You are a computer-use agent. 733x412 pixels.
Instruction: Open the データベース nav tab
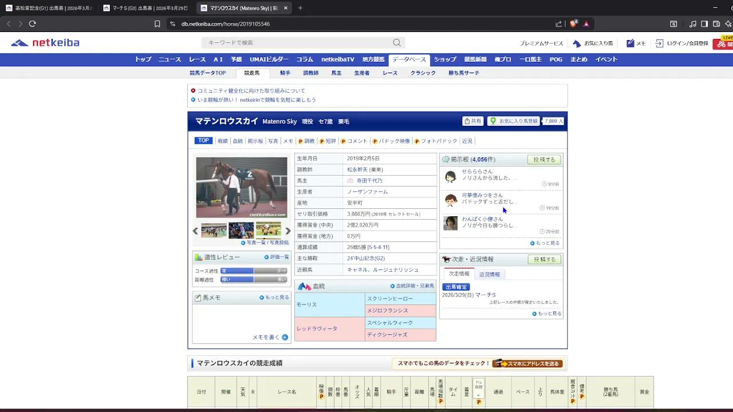tap(409, 60)
